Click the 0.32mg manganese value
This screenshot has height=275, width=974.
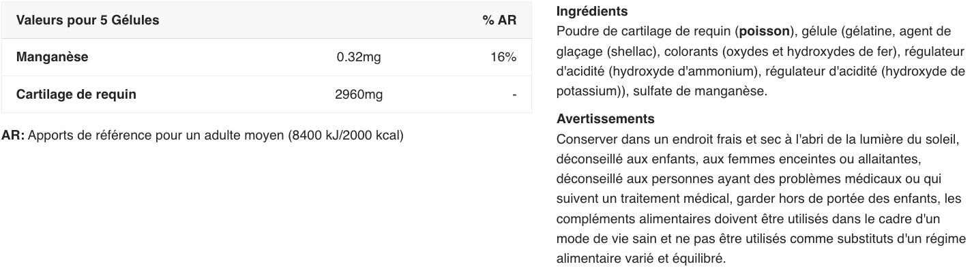click(359, 57)
